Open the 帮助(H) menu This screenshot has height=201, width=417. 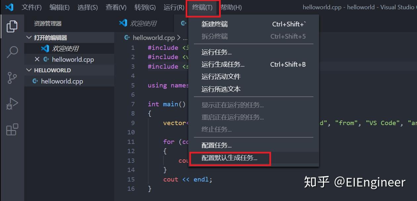[231, 7]
